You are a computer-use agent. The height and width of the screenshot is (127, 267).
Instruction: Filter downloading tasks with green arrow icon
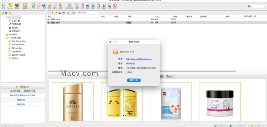tap(53, 13)
